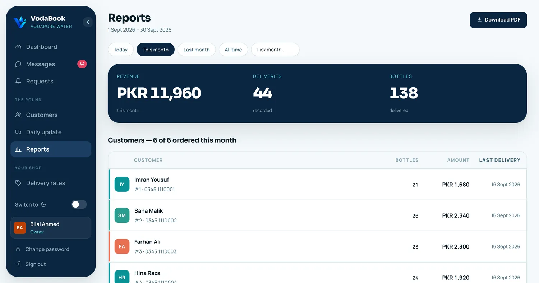Open the Pick month dropdown
This screenshot has height=283, width=539.
(x=275, y=50)
